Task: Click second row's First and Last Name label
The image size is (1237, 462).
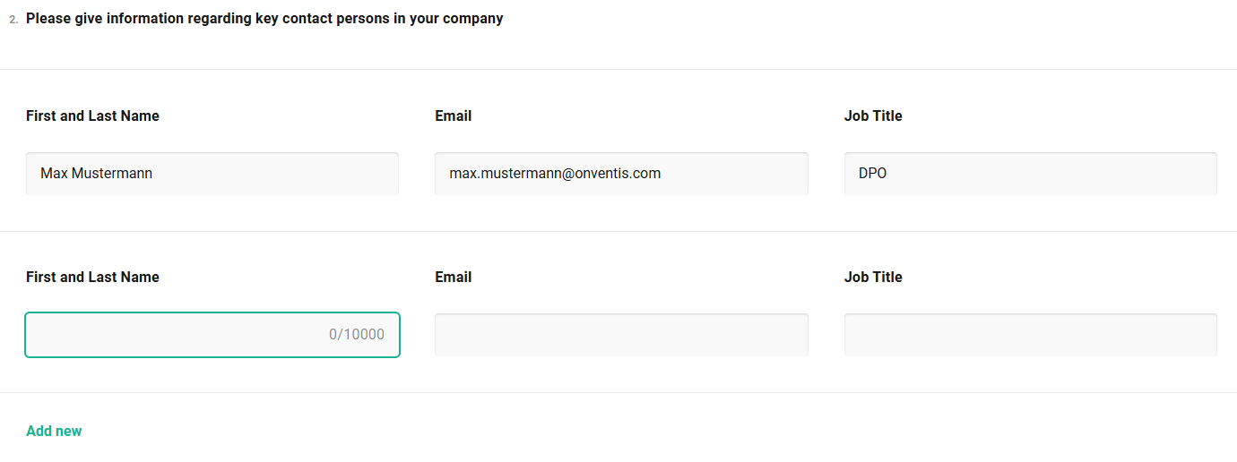Action: 92,277
